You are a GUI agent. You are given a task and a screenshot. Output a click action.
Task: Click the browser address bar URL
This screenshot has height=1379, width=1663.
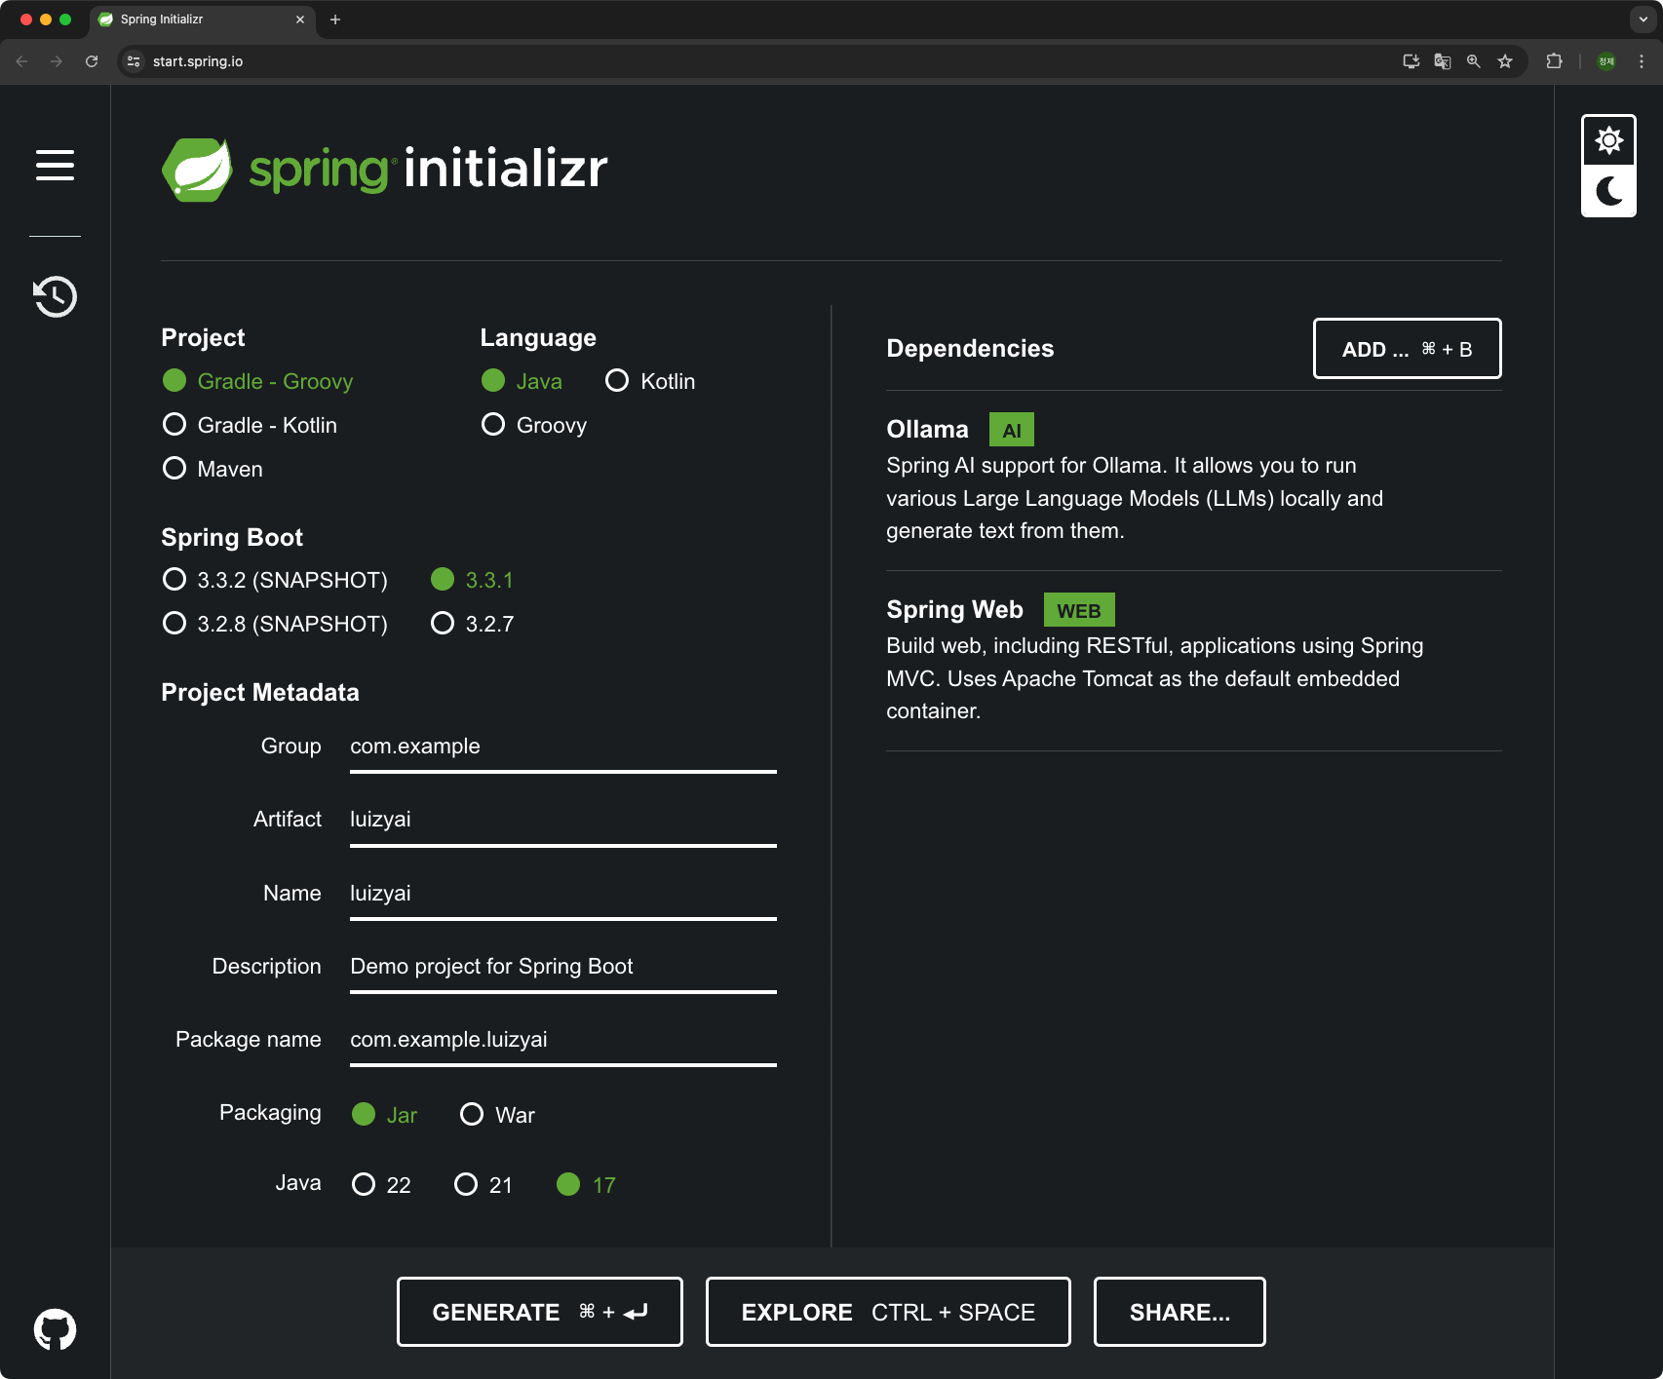coord(198,61)
